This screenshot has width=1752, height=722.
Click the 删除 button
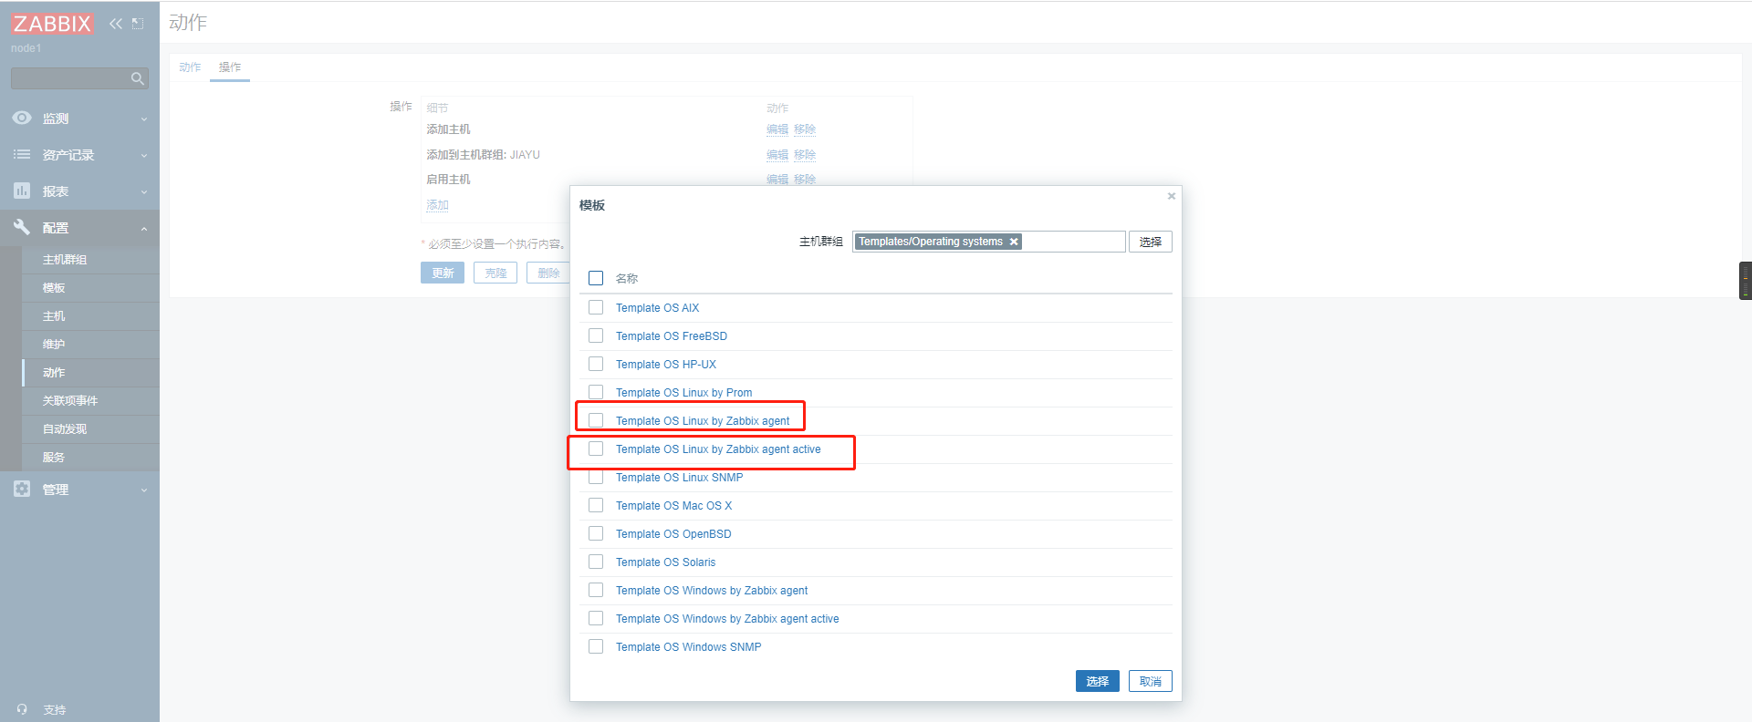point(548,273)
